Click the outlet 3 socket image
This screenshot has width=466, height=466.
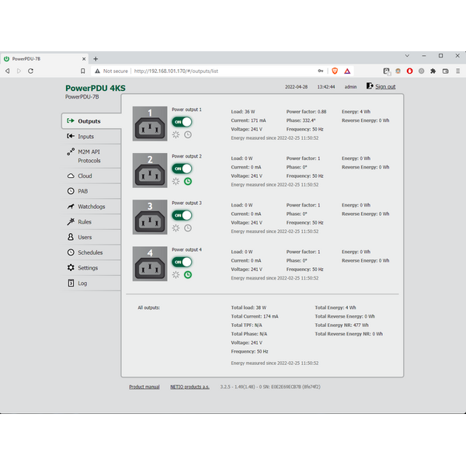click(x=150, y=217)
